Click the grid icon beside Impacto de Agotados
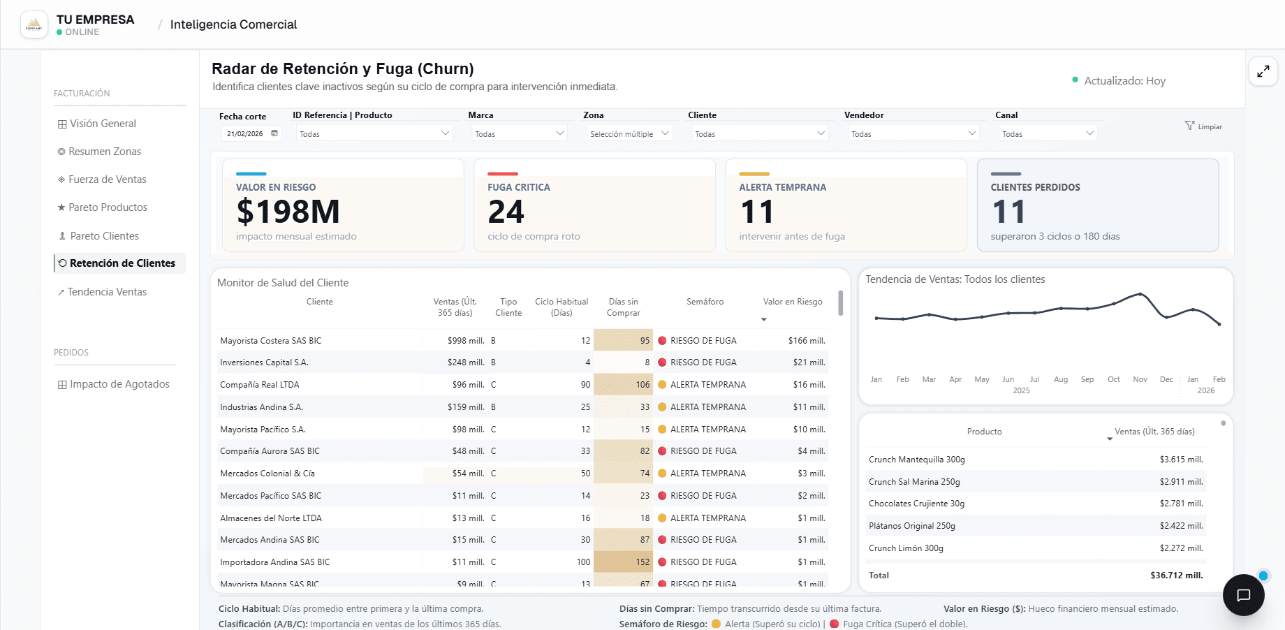1285x630 pixels. [x=62, y=384]
